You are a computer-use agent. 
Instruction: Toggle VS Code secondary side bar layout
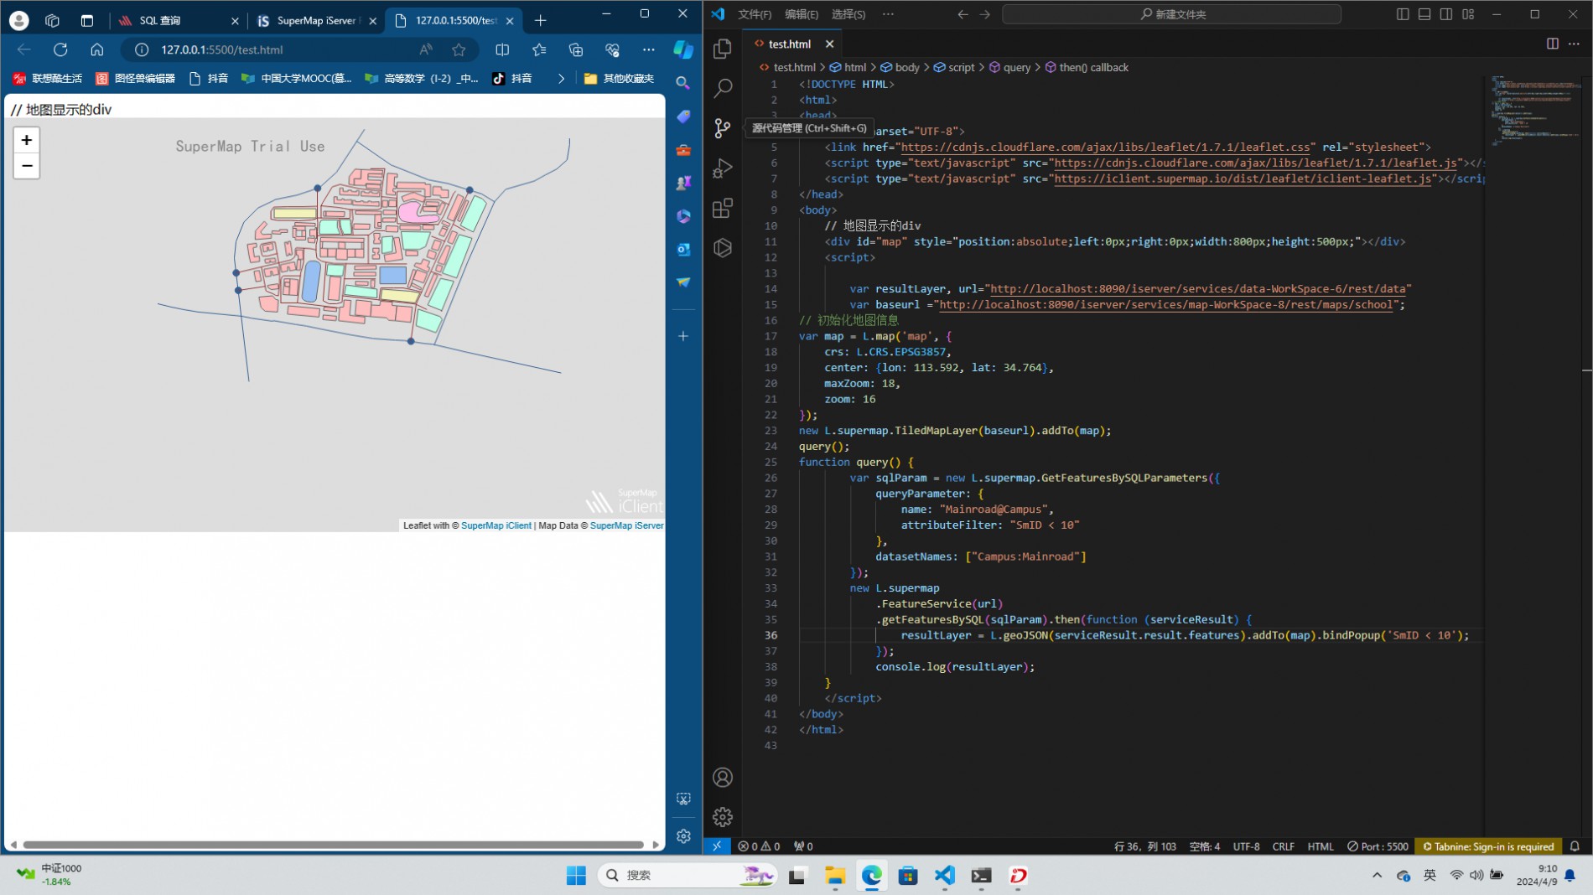1445,14
